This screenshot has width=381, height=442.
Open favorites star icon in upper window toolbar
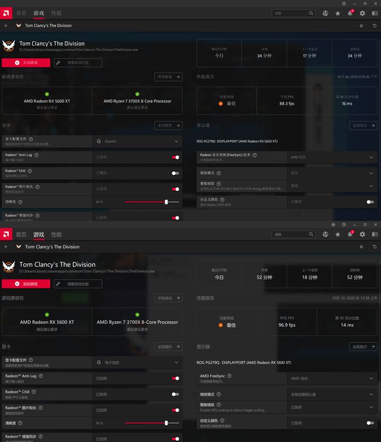pos(338,14)
